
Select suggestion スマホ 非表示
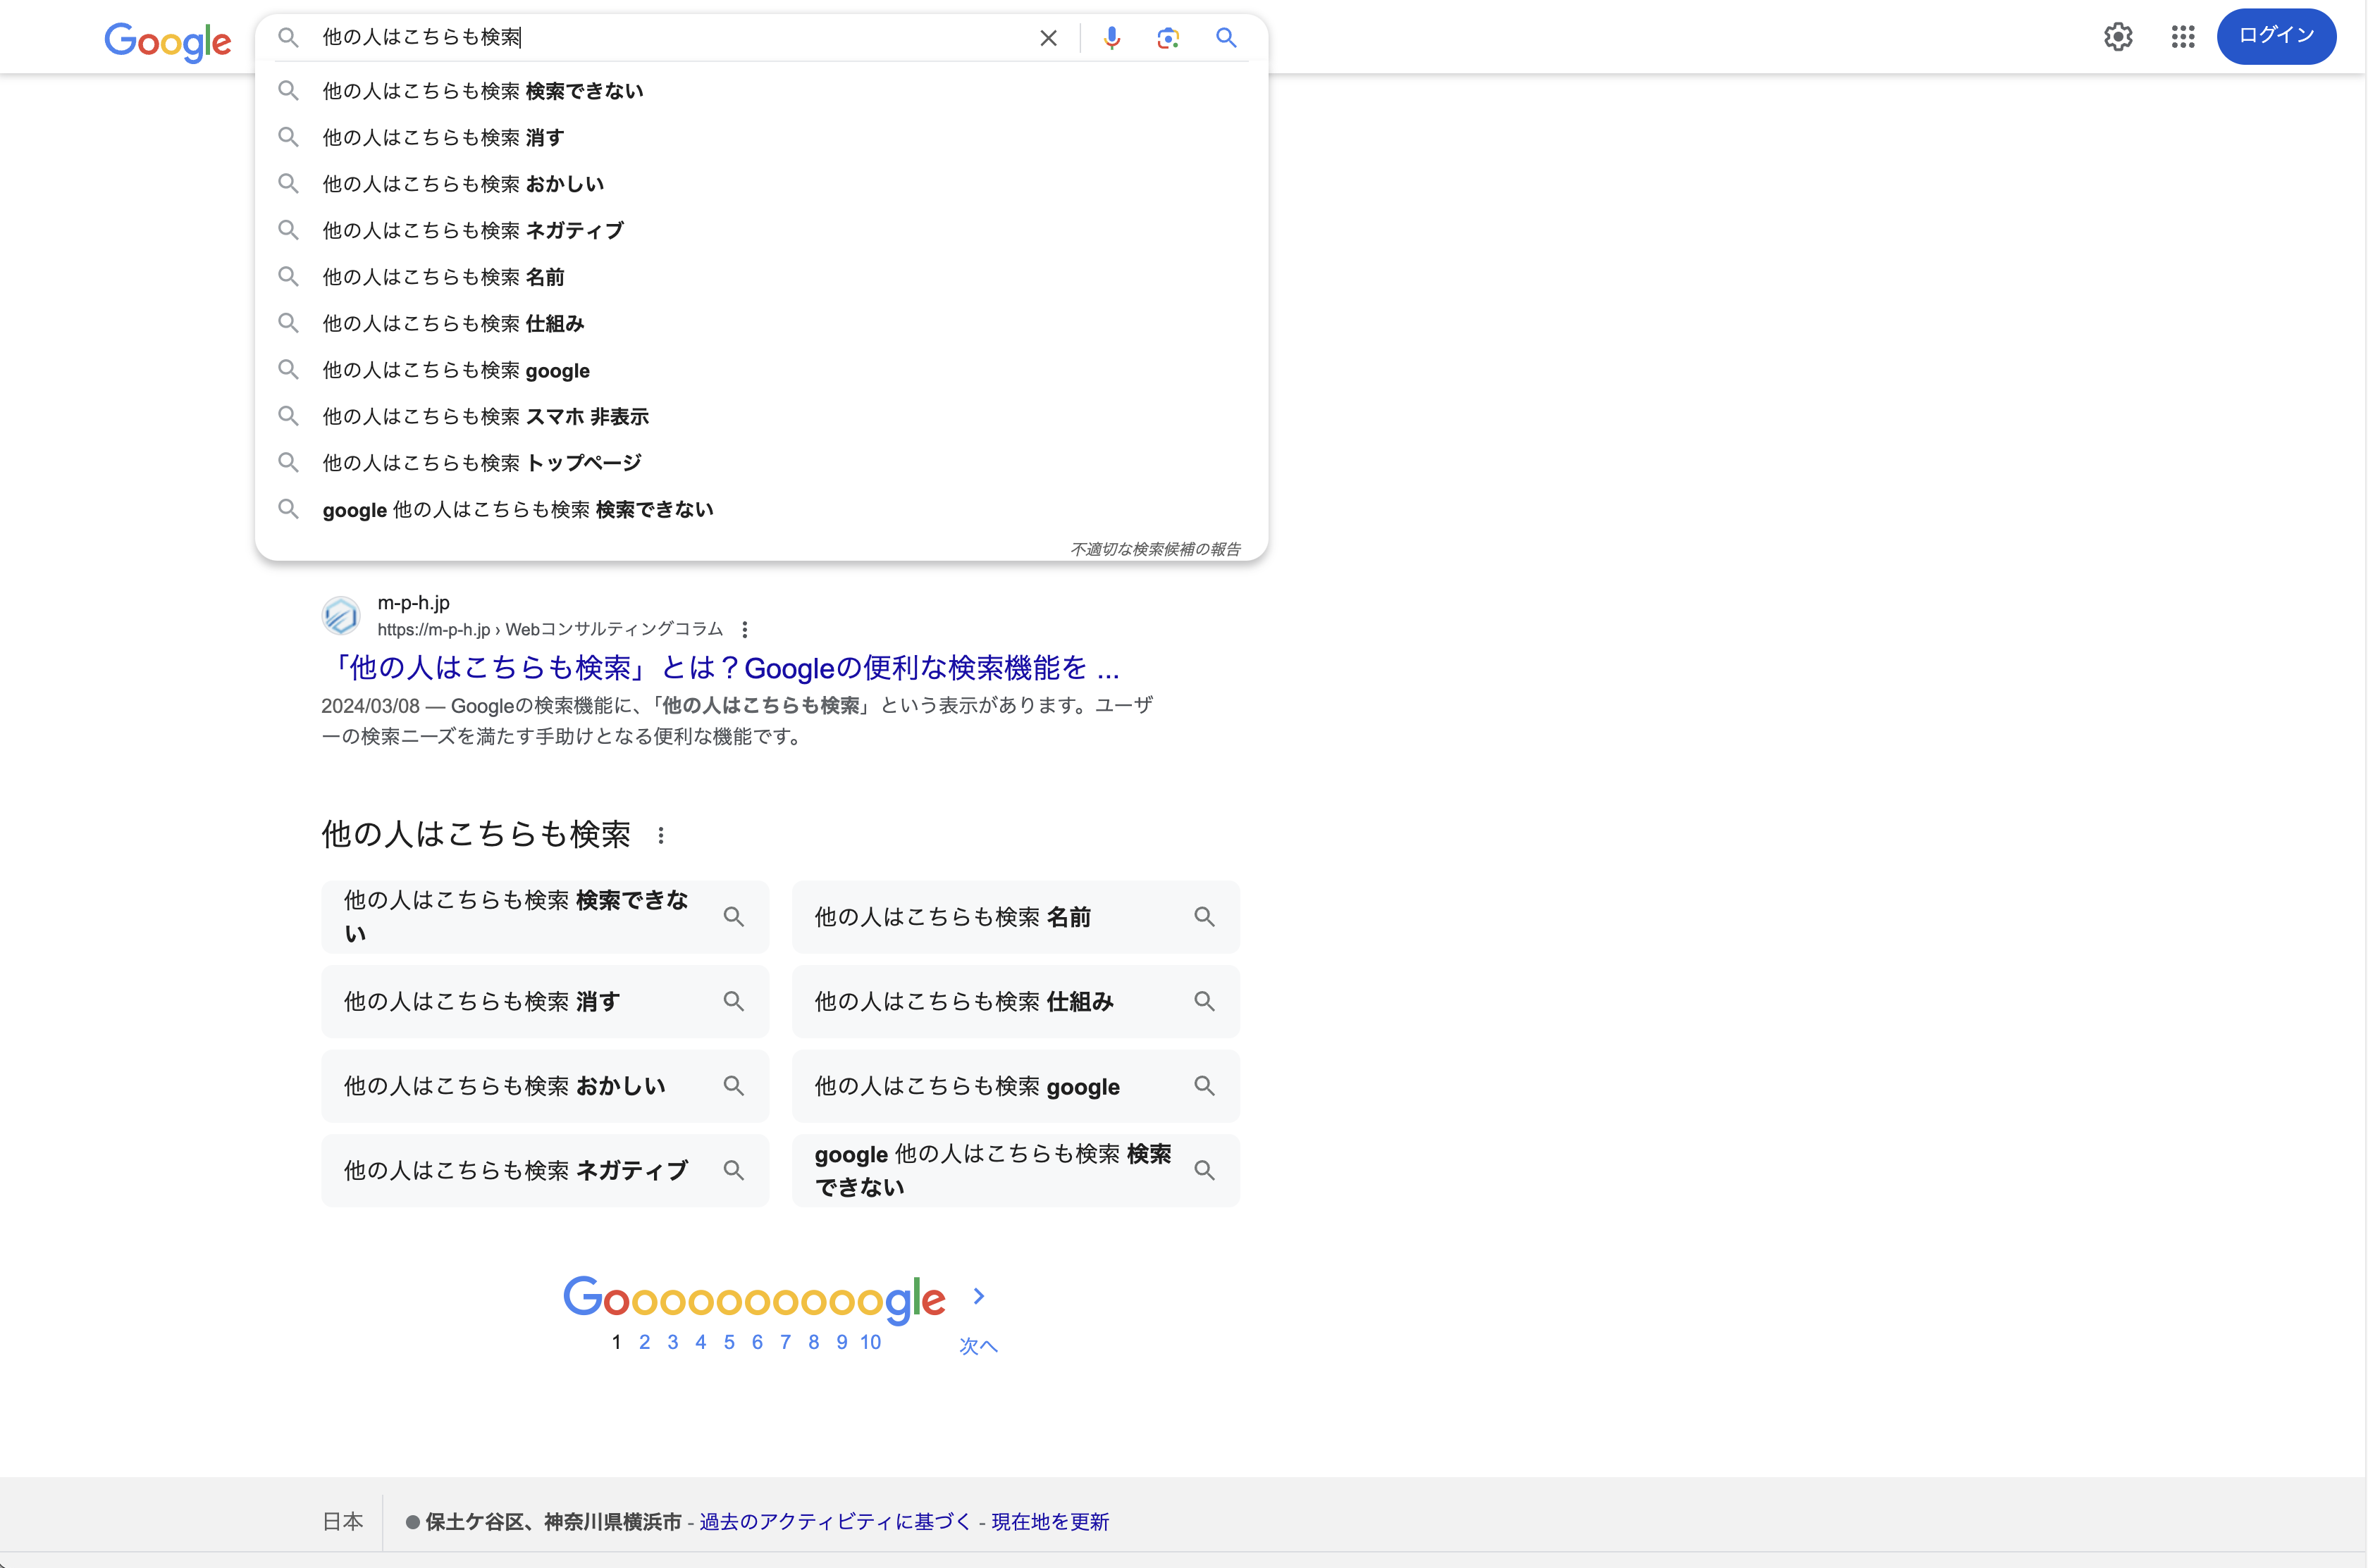pyautogui.click(x=761, y=416)
